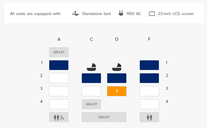Screen dimensions: 207x128
Task: Click the bassinet icon above column C
Action: pos(91,67)
